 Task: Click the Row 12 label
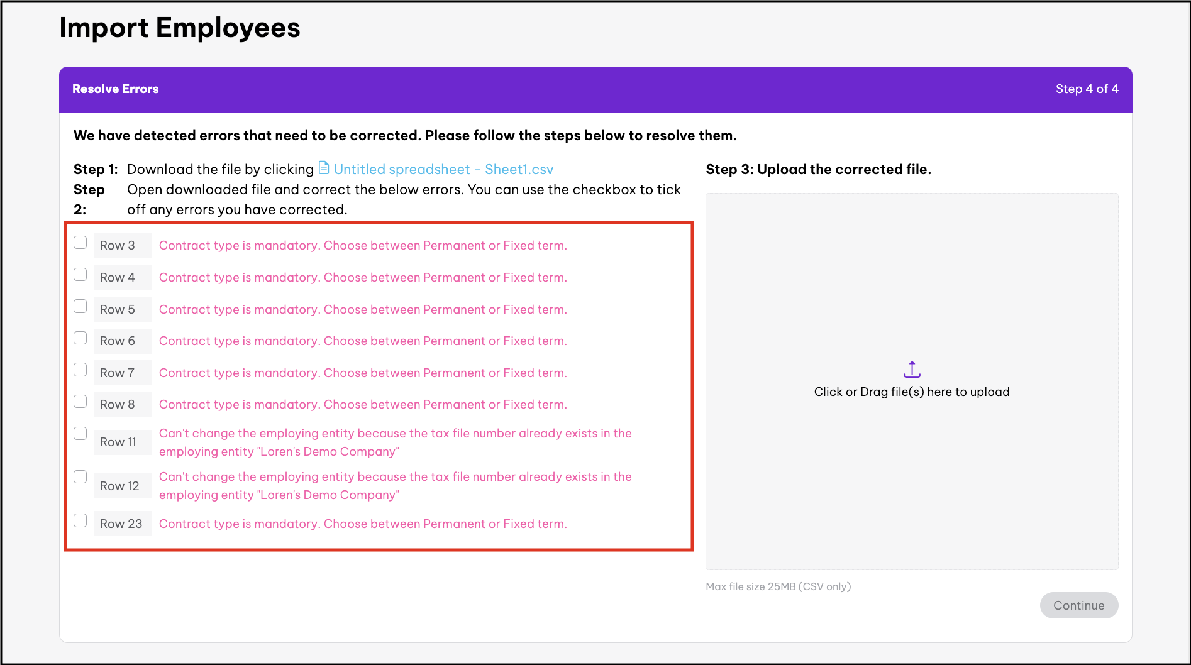point(119,486)
